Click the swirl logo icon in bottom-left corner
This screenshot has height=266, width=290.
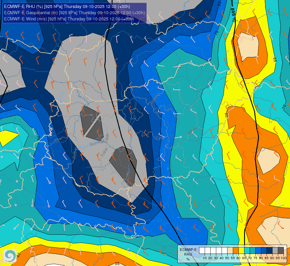tap(10, 256)
